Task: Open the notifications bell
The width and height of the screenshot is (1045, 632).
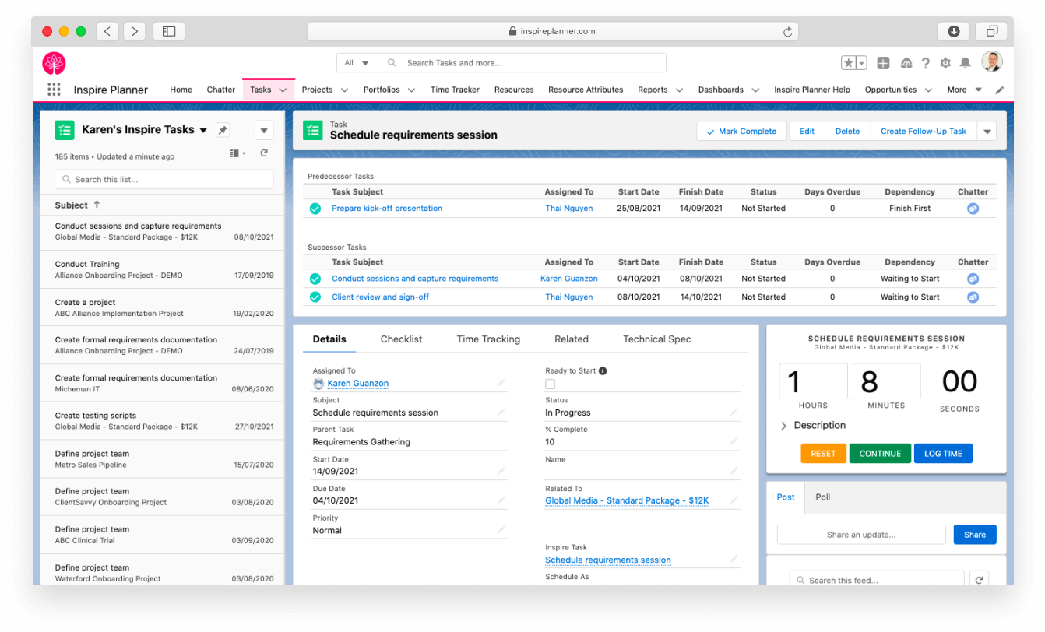Action: pos(965,63)
